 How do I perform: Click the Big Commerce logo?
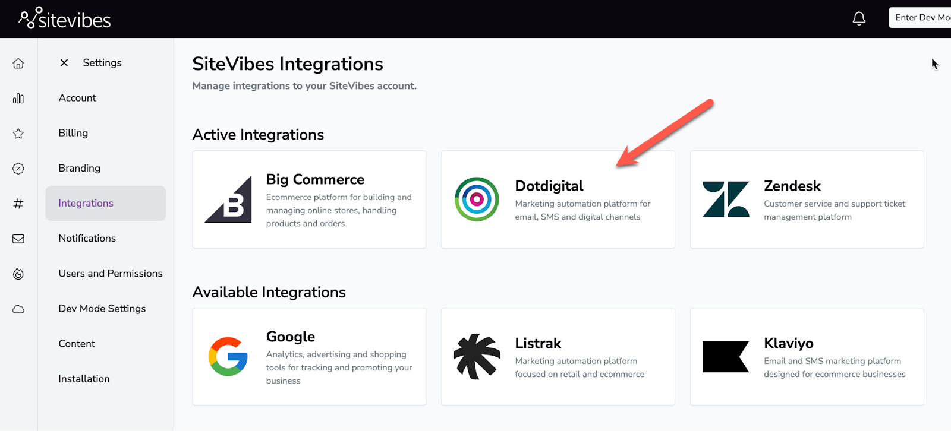(228, 199)
